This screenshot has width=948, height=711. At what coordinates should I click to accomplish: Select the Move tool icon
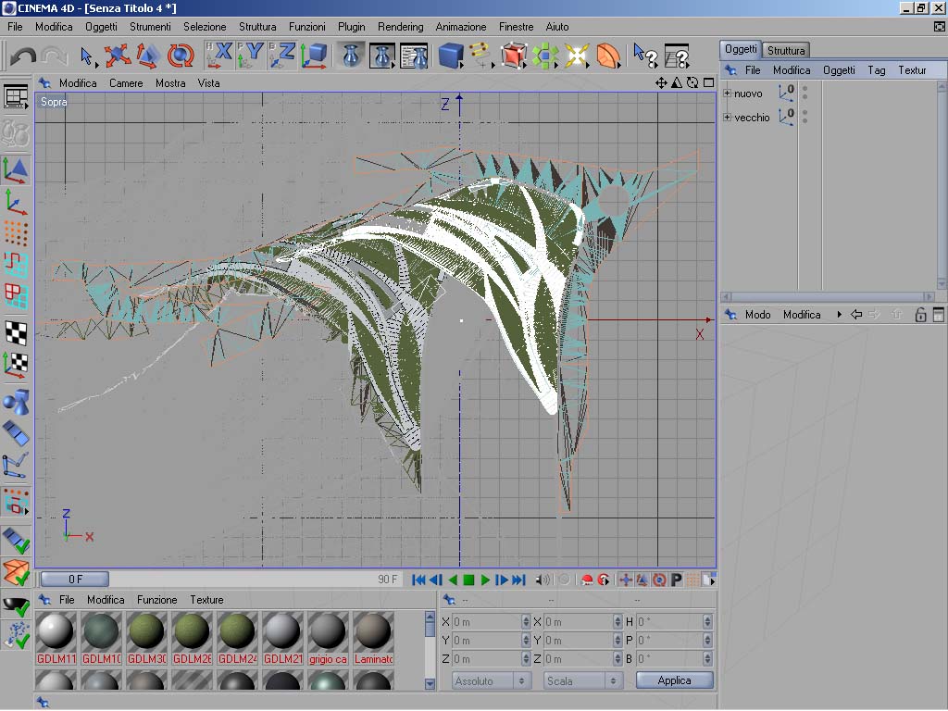pyautogui.click(x=118, y=56)
